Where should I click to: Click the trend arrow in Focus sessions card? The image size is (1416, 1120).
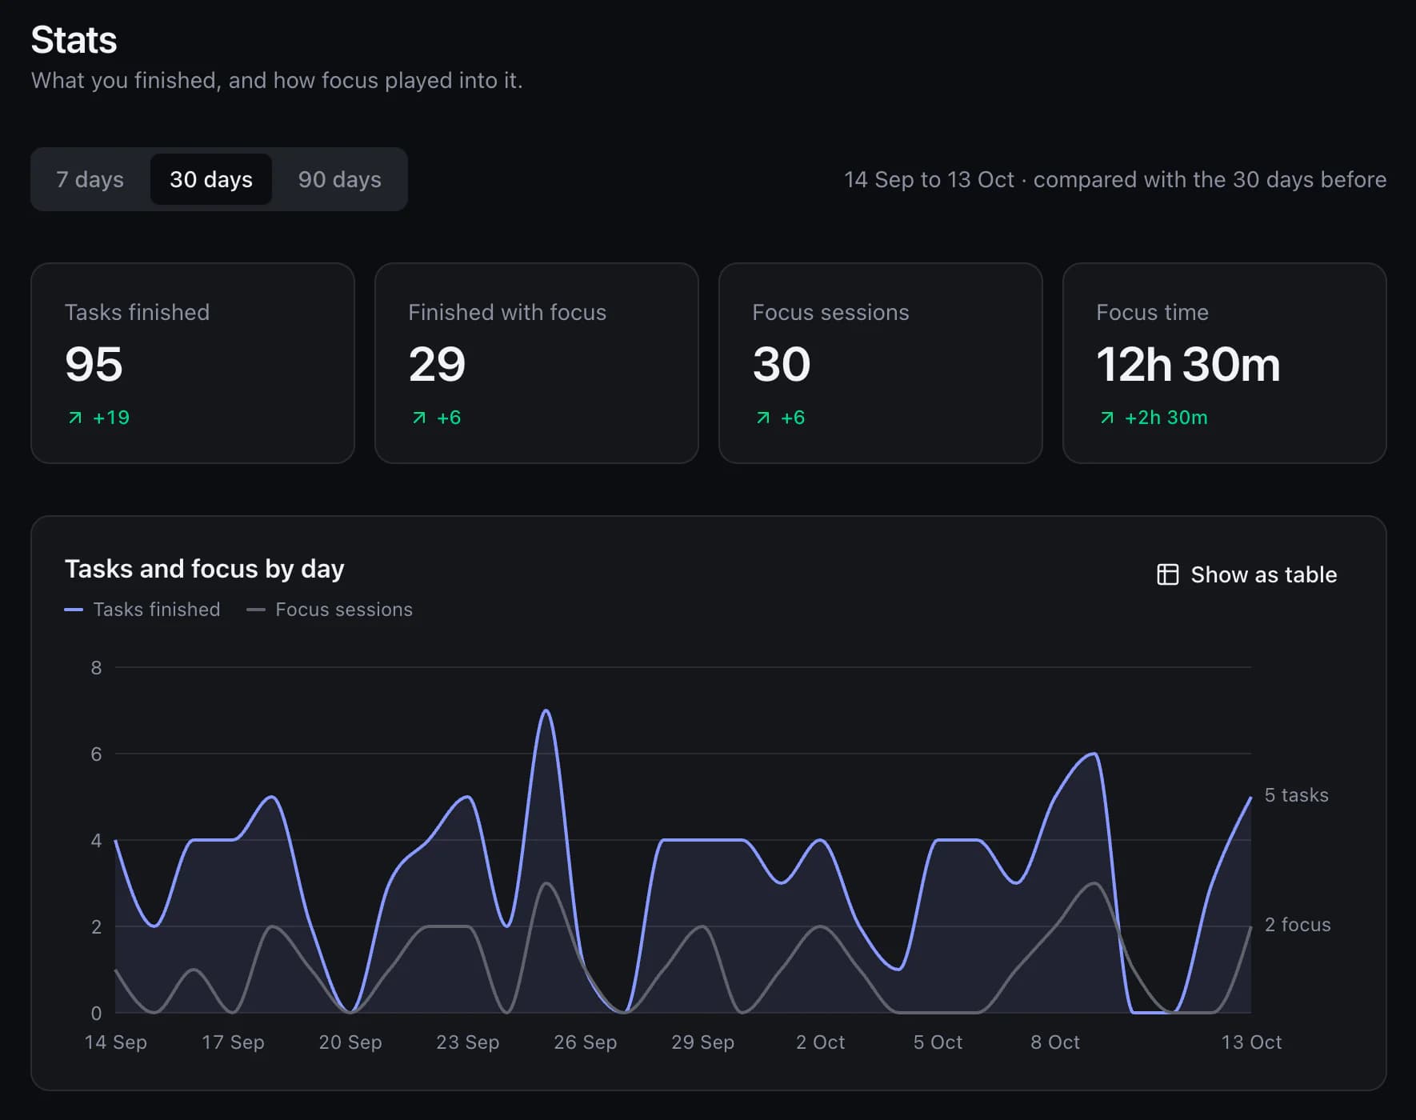(x=763, y=418)
